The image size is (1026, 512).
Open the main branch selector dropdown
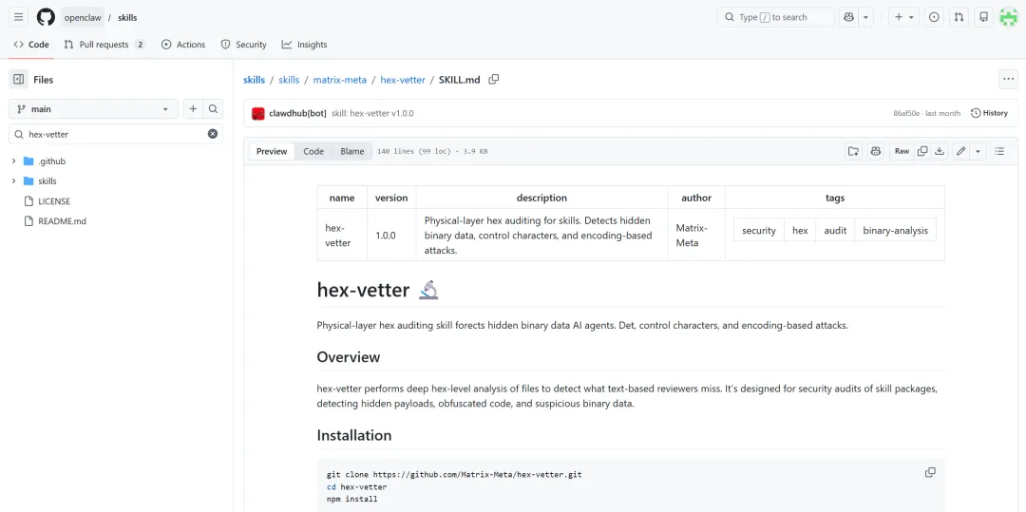point(93,109)
